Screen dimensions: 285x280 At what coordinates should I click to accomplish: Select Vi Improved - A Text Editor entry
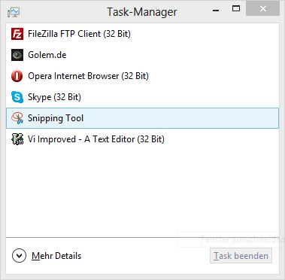[x=142, y=139]
